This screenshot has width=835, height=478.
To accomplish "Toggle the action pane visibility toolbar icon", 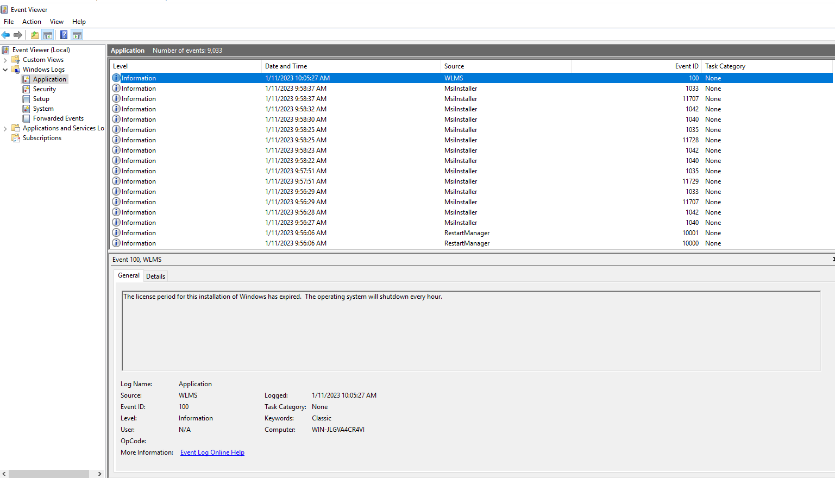I will [x=77, y=35].
